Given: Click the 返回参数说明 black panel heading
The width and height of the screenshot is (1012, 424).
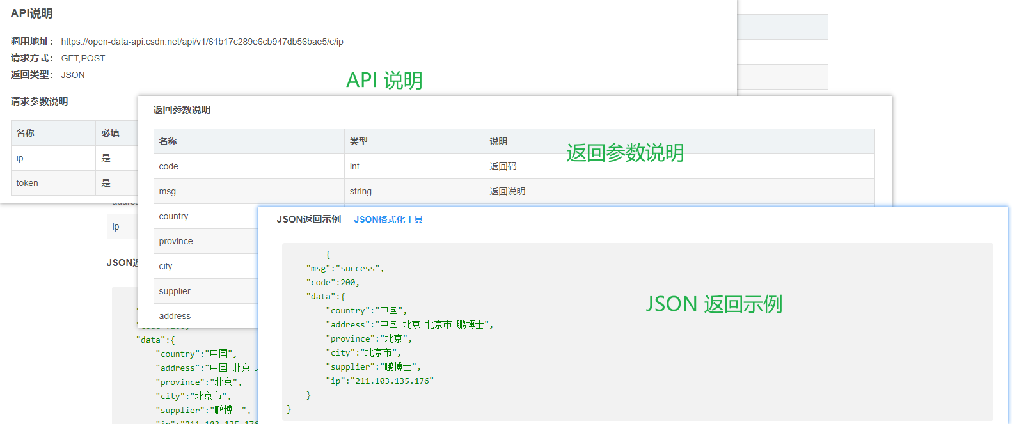Looking at the screenshot, I should [x=182, y=109].
